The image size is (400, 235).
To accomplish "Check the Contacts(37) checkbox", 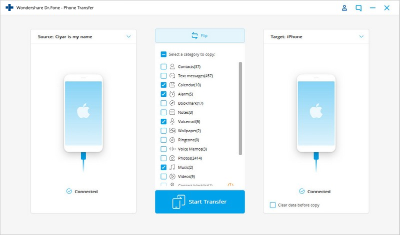I will point(163,67).
